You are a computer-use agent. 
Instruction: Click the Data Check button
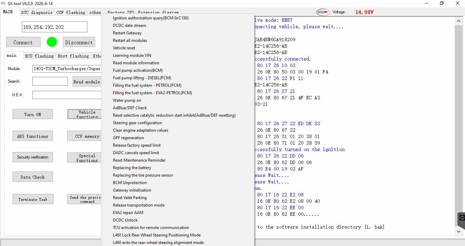pyautogui.click(x=33, y=177)
